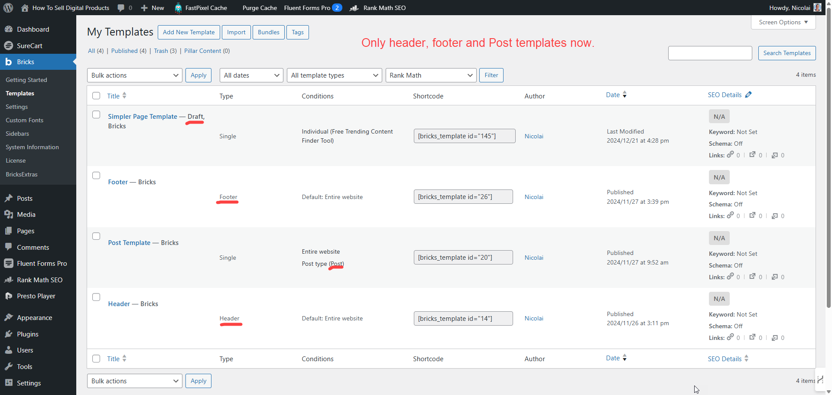Click the Plugins sidebar icon
This screenshot has height=395, width=832.
pos(9,334)
